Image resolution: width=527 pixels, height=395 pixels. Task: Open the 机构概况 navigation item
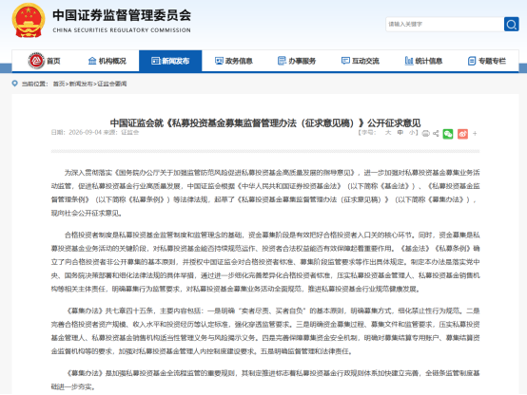(107, 61)
